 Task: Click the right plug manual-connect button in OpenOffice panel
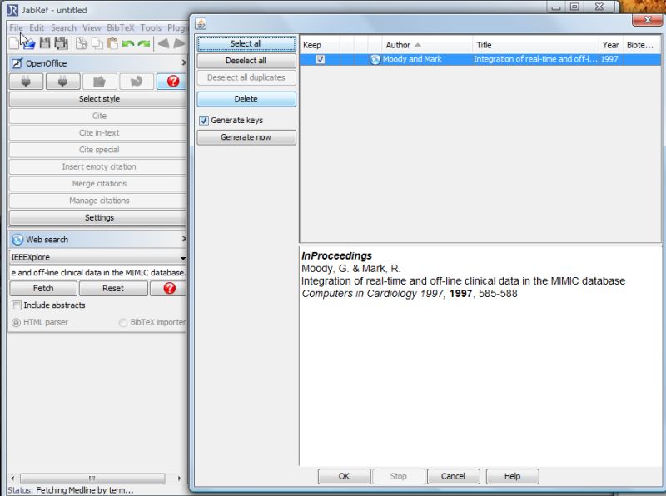click(x=63, y=81)
